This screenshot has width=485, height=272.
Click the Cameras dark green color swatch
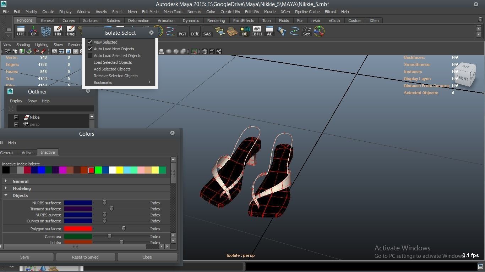point(78,237)
